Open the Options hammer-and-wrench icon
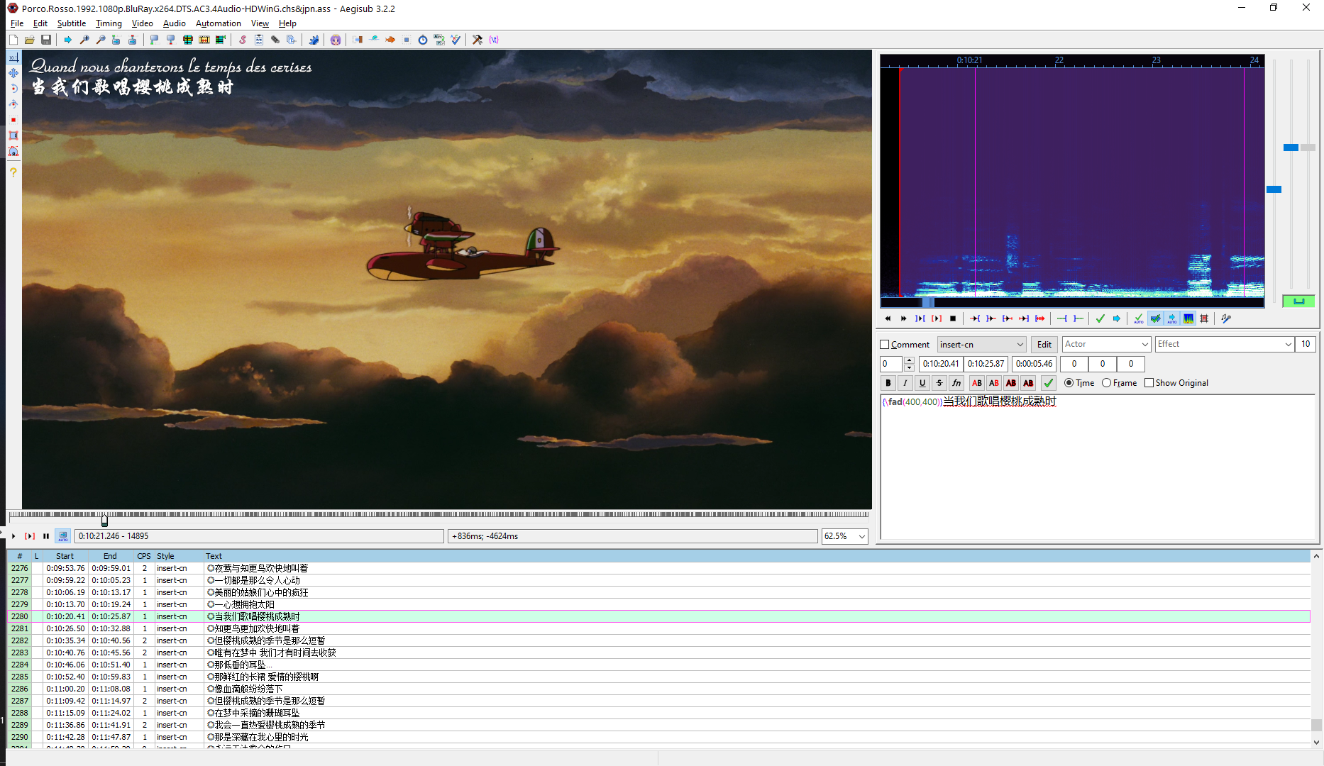 click(x=478, y=40)
